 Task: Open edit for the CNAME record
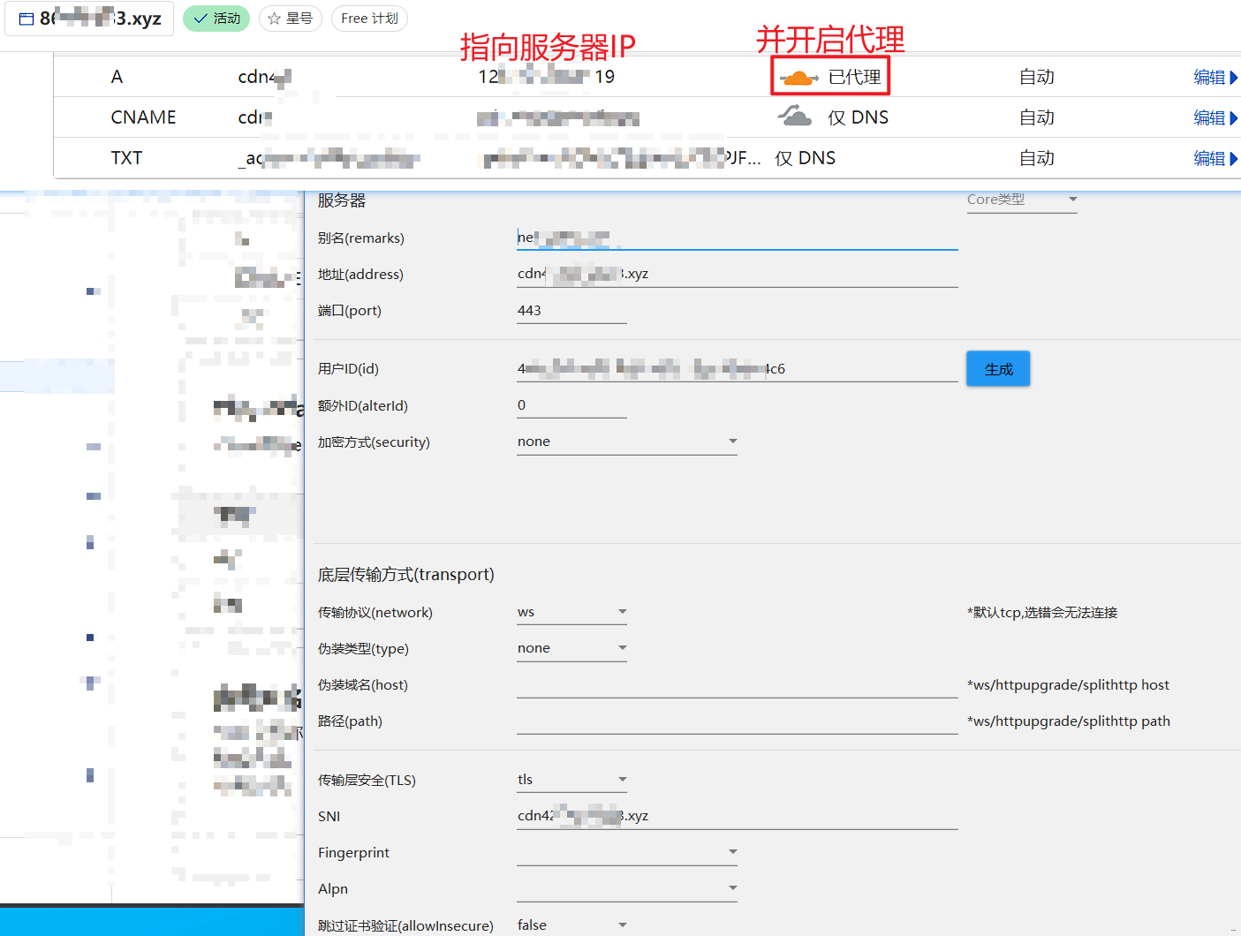click(1209, 117)
